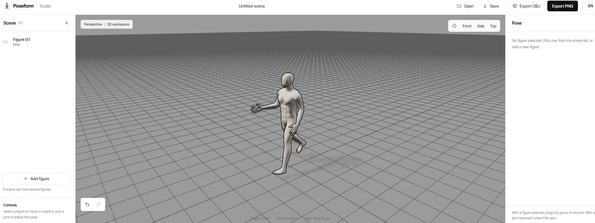
Task: Click the Export PNG button
Action: (562, 6)
